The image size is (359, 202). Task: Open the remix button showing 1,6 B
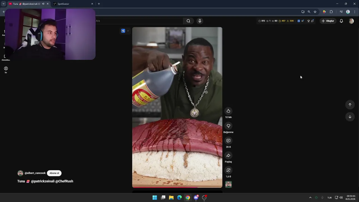pyautogui.click(x=228, y=170)
